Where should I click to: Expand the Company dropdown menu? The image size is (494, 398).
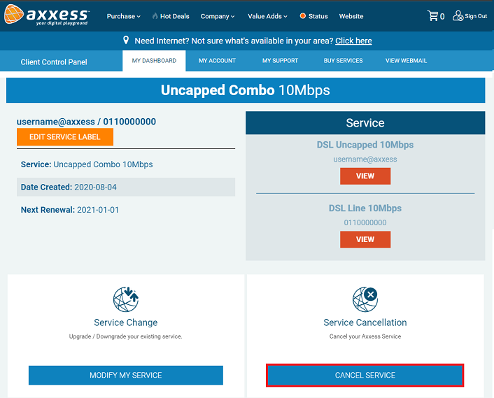coord(218,16)
